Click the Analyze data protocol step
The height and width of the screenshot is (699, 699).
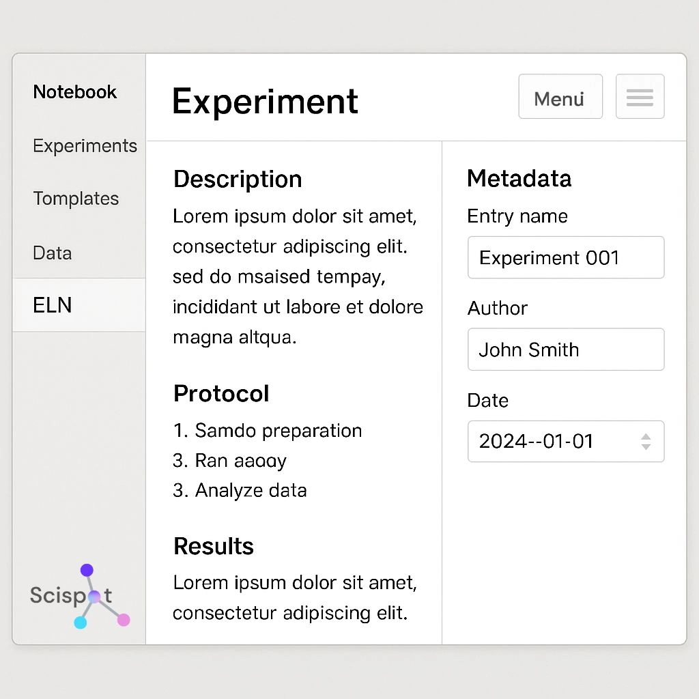coord(240,490)
